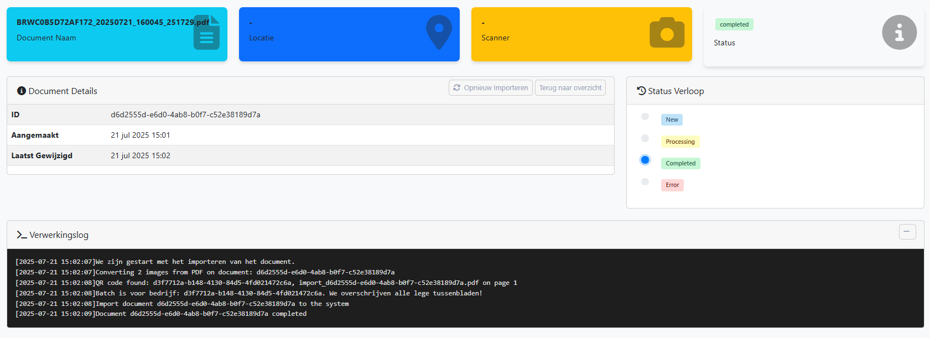
Task: Click the Document Naam label
Action: click(46, 38)
